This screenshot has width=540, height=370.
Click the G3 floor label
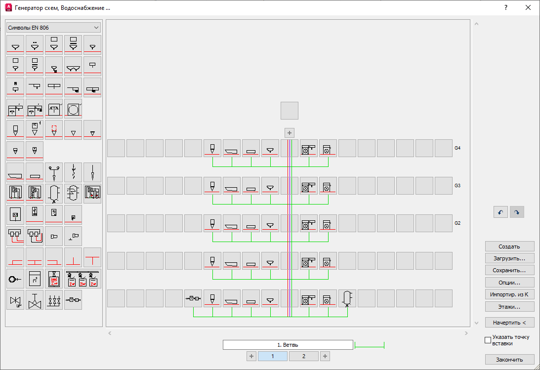click(457, 186)
